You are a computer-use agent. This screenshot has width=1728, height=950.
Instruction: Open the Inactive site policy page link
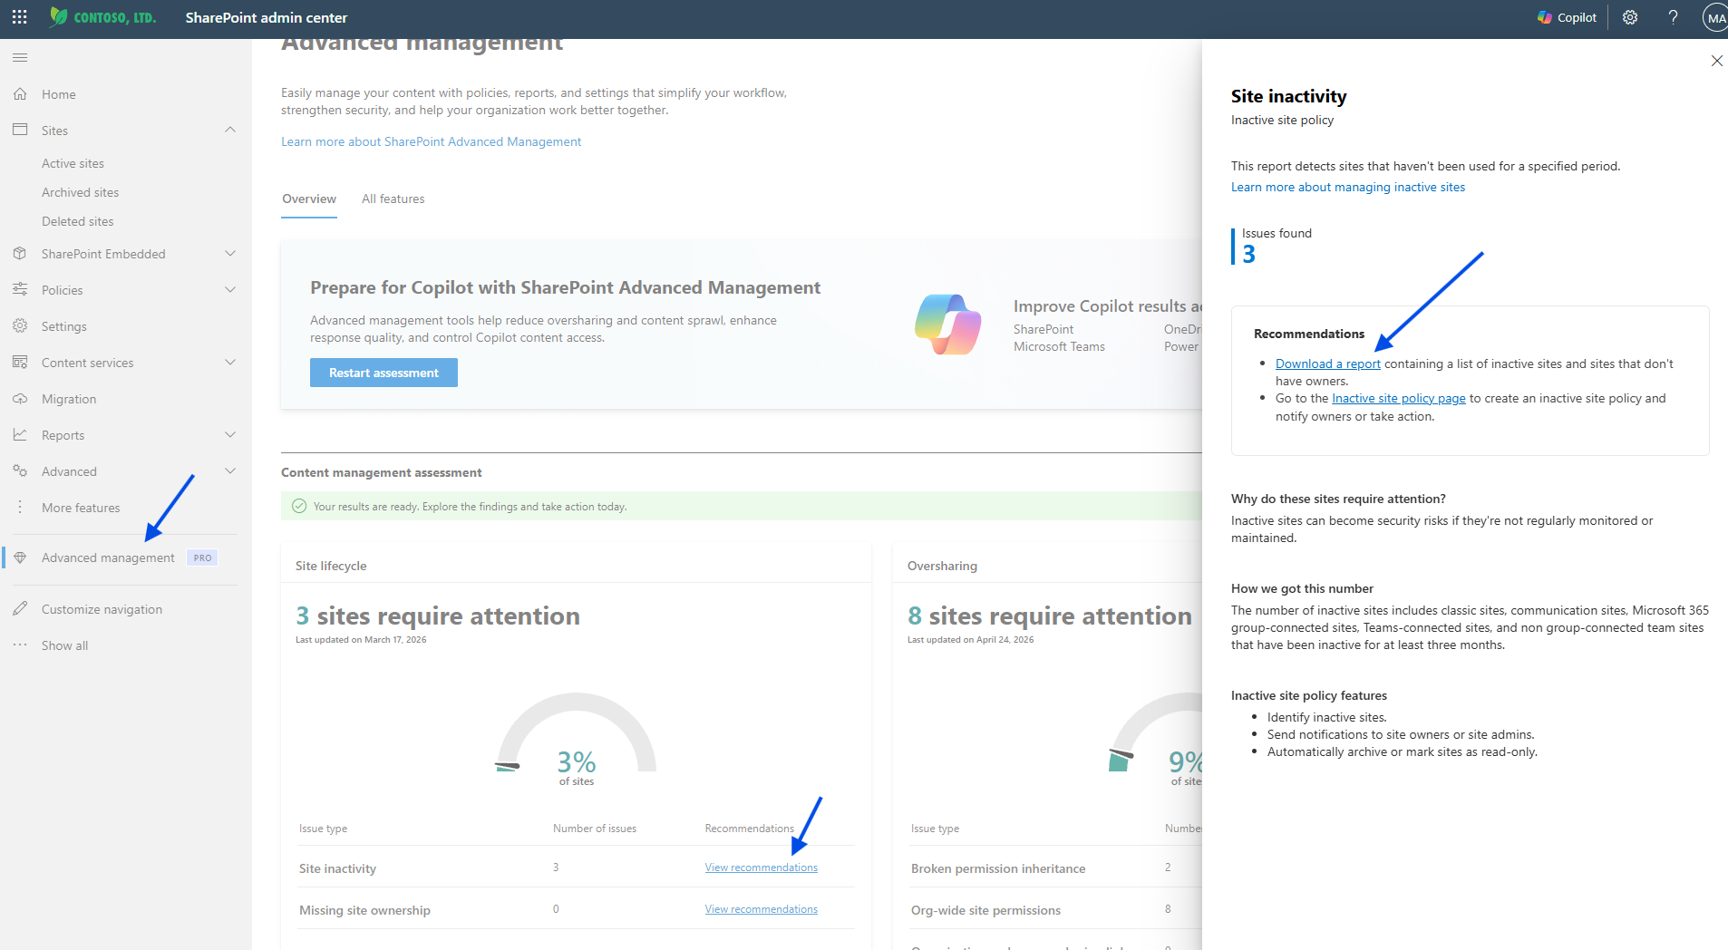(x=1398, y=398)
